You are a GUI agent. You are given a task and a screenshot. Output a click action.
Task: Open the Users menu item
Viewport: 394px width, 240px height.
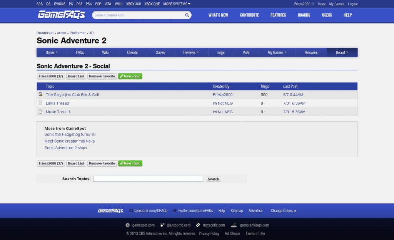coord(327,15)
